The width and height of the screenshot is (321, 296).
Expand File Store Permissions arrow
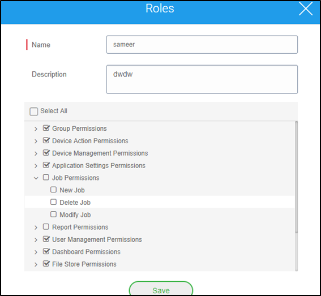36,264
